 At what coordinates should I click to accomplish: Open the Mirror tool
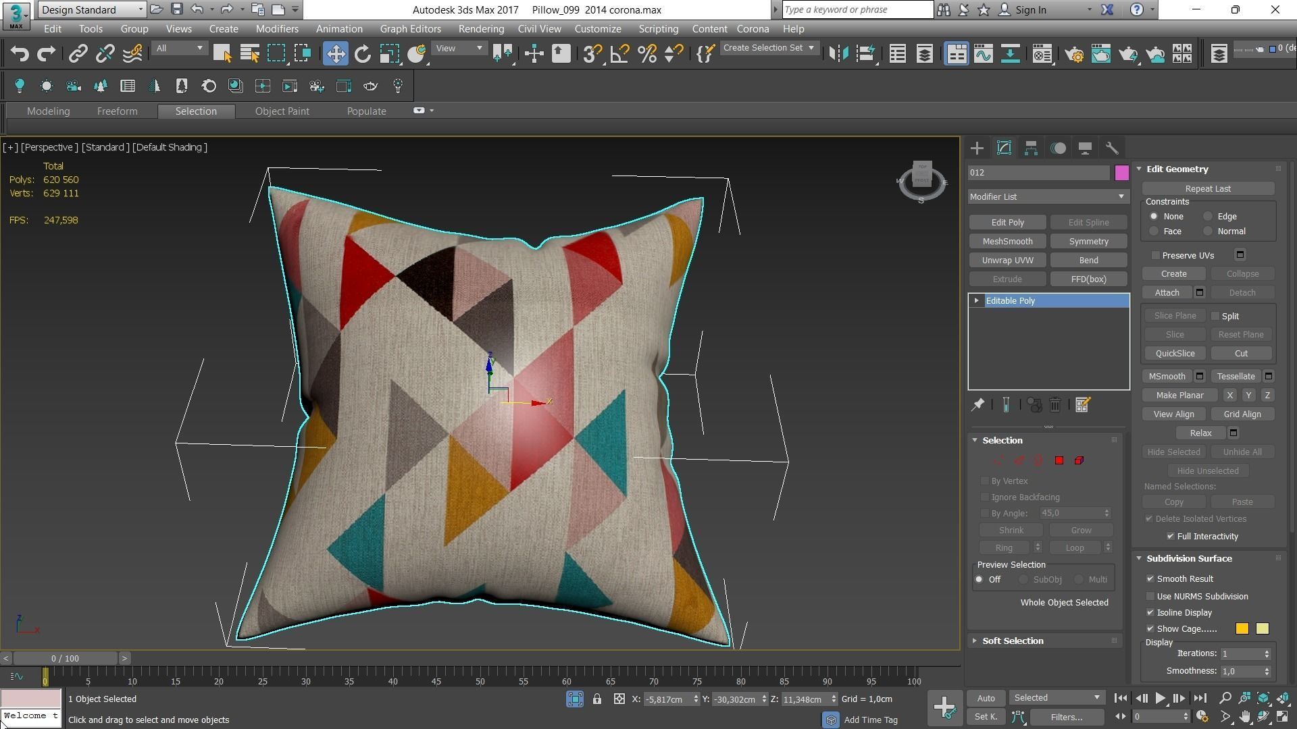(838, 54)
